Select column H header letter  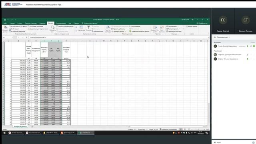(66, 41)
